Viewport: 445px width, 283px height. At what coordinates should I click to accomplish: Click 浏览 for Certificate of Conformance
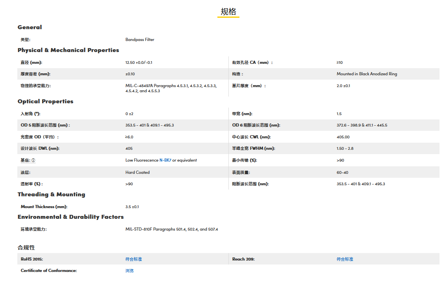tap(129, 270)
